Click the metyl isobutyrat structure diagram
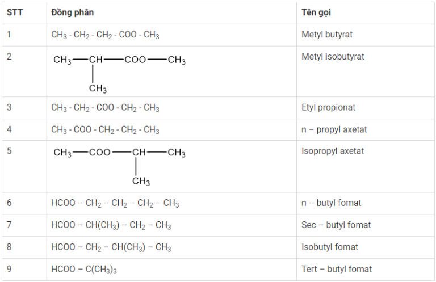 point(119,72)
